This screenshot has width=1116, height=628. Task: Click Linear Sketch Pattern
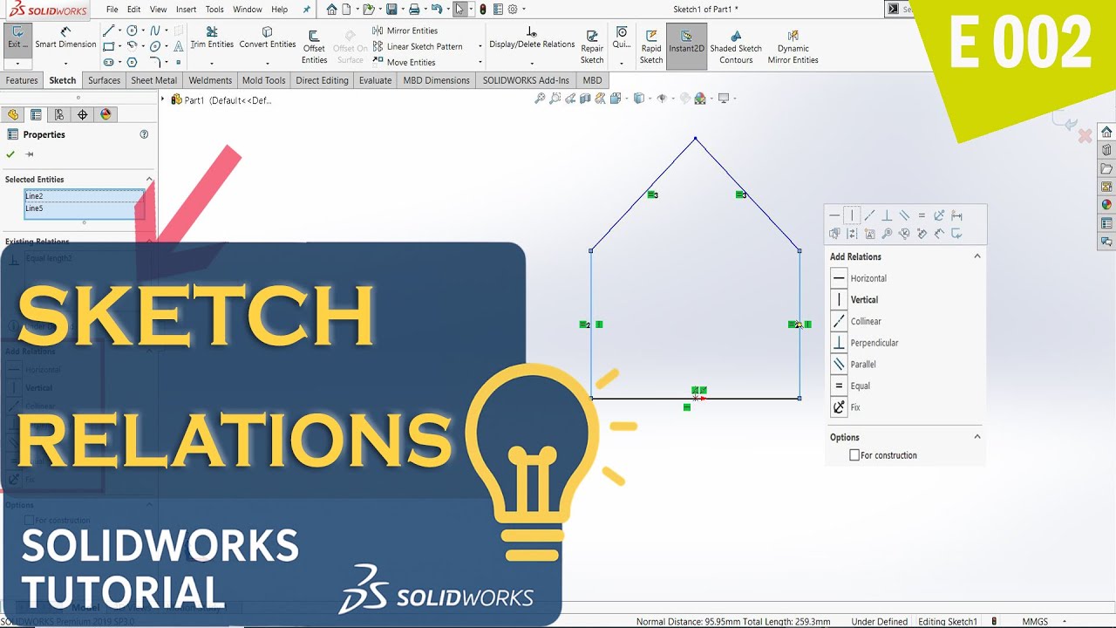point(418,46)
